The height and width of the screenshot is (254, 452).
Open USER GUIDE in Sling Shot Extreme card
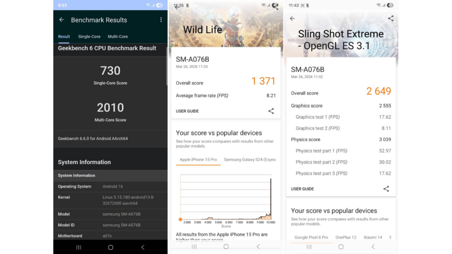pyautogui.click(x=302, y=189)
